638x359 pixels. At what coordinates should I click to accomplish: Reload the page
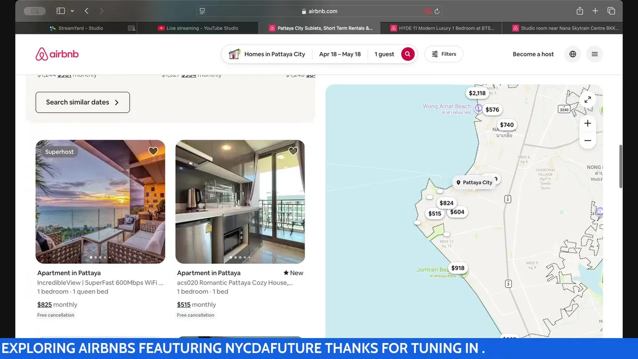tap(437, 11)
